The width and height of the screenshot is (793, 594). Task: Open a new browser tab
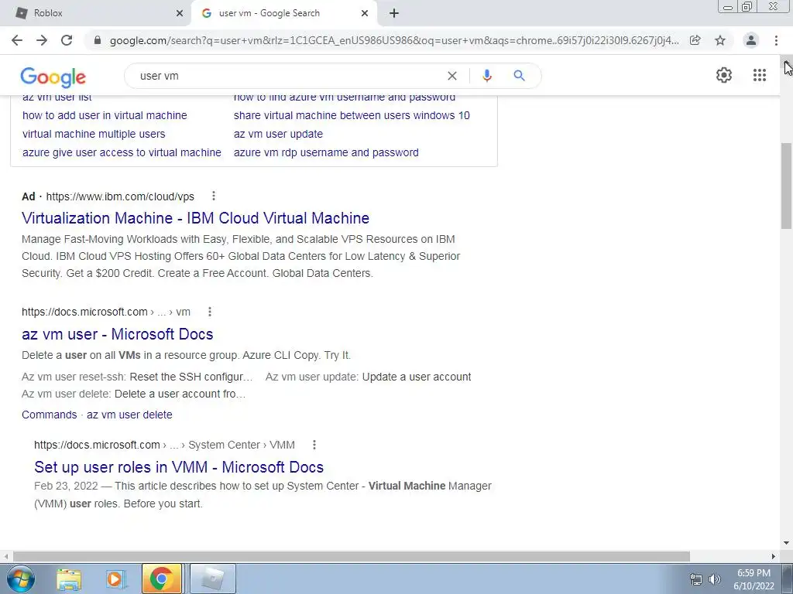(x=394, y=13)
